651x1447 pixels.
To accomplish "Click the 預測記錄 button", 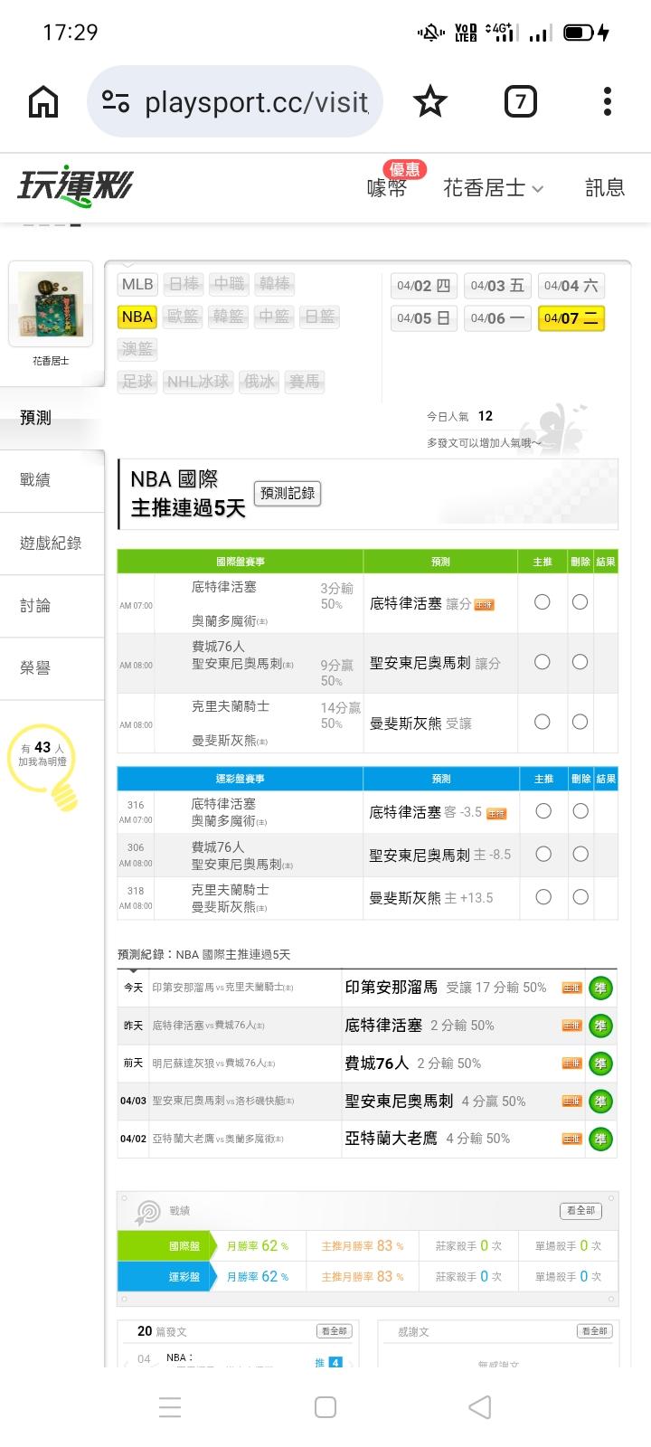I will (288, 493).
